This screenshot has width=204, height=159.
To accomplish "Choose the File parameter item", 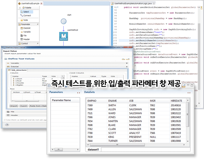I will [x=23, y=36].
